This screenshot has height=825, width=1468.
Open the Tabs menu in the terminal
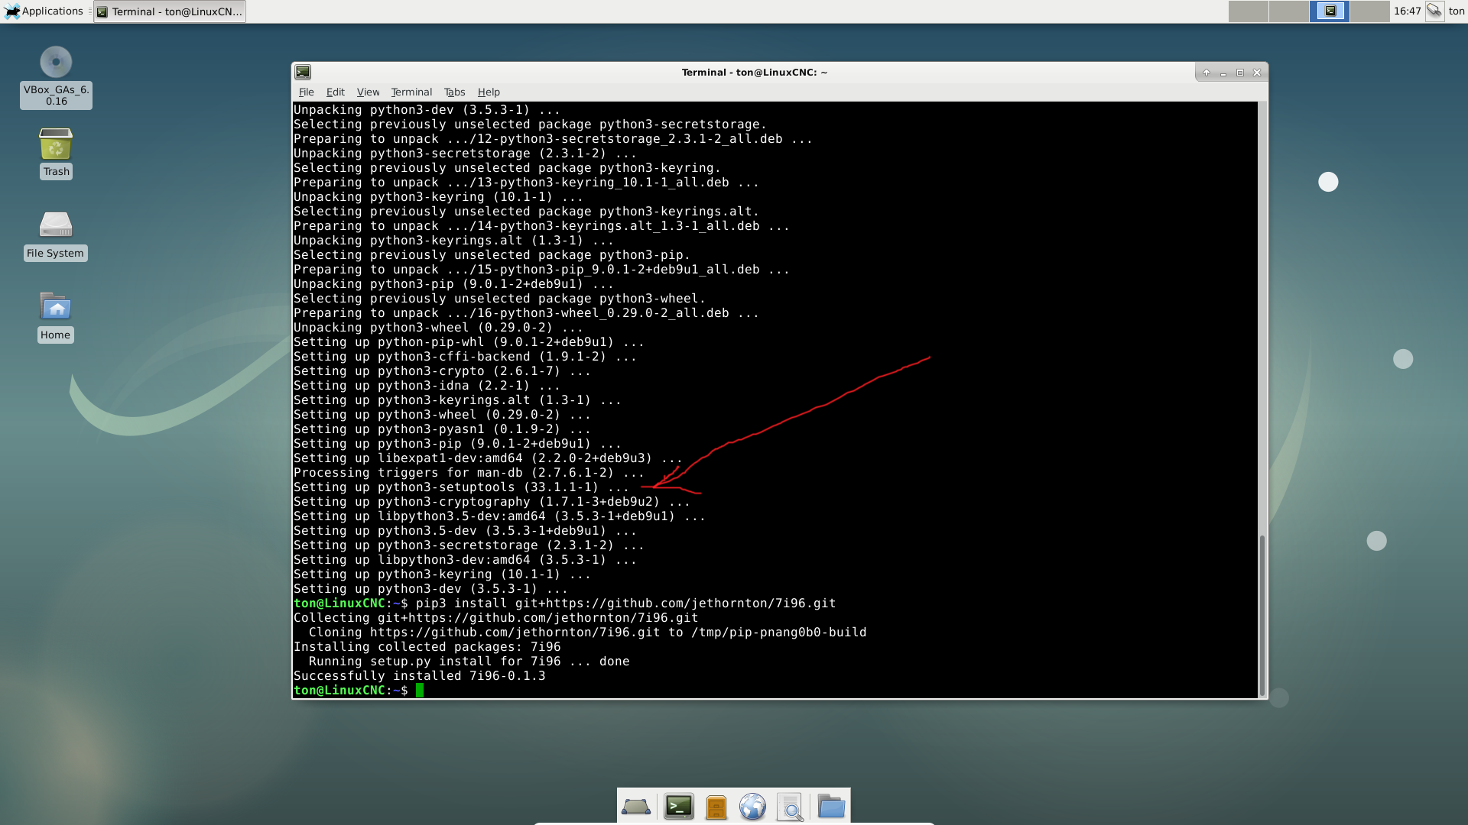click(x=454, y=92)
